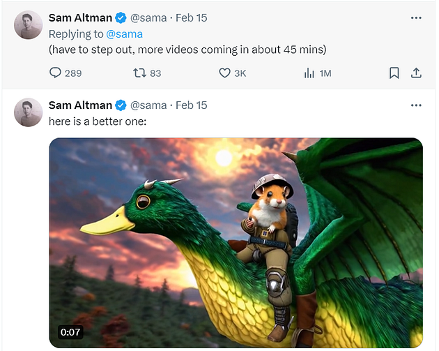The height and width of the screenshot is (351, 439).
Task: Click the 0:07 video duration badge
Action: 70,332
